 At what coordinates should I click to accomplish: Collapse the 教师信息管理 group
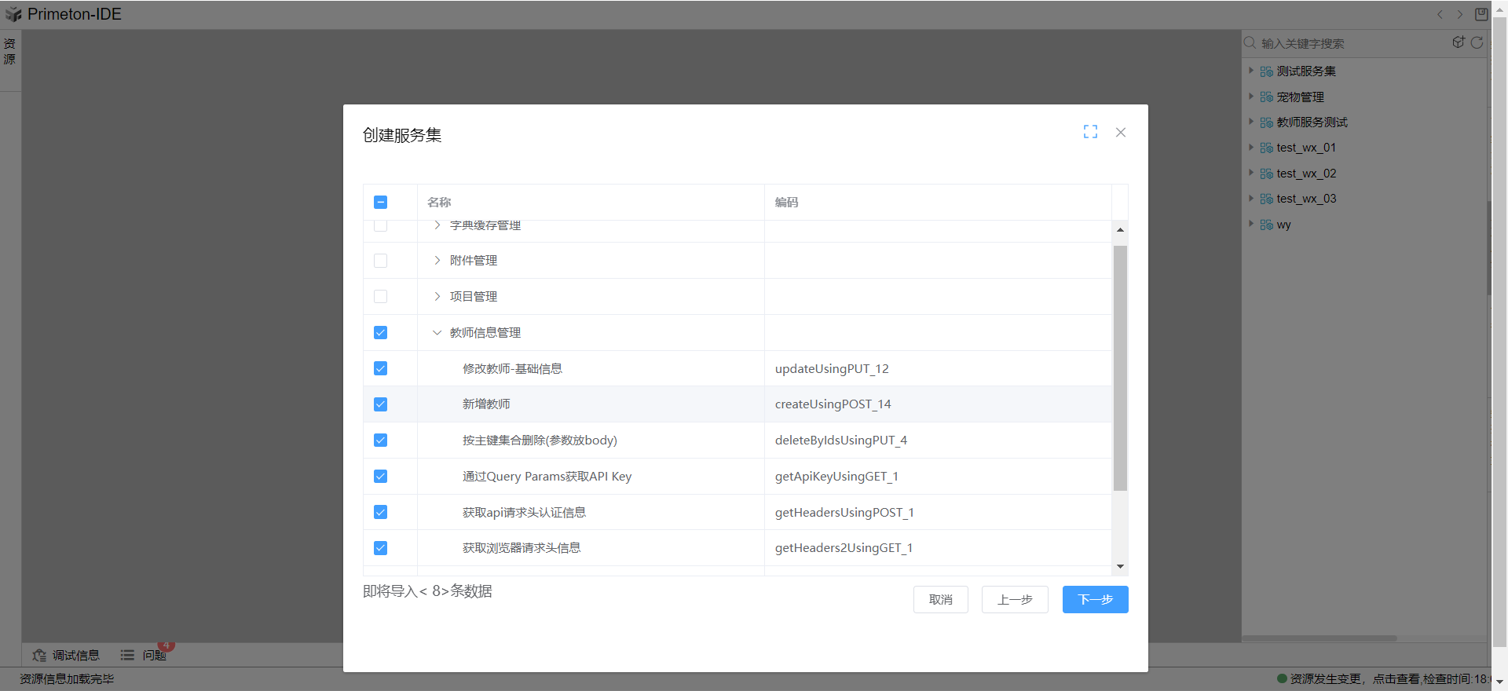437,333
